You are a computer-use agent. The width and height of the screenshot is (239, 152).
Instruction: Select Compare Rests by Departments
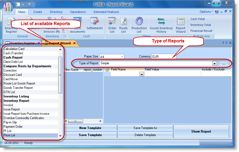tap(30, 66)
